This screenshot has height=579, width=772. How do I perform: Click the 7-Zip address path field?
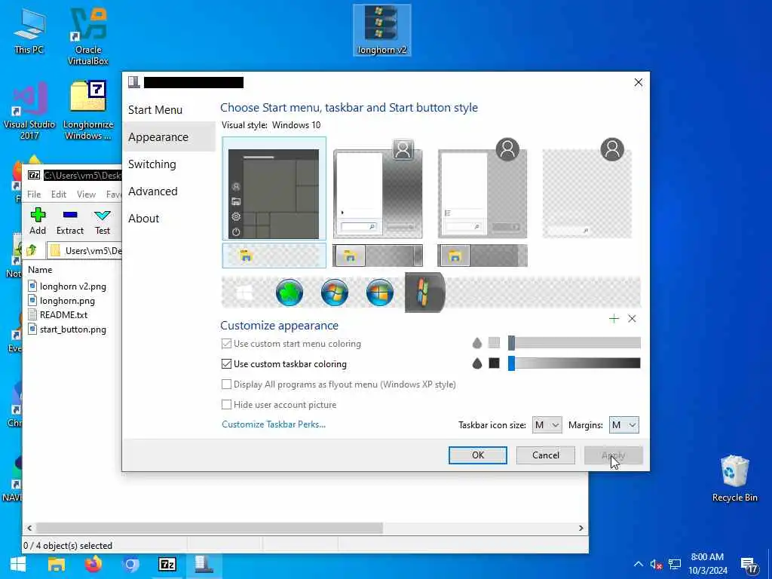pos(84,250)
